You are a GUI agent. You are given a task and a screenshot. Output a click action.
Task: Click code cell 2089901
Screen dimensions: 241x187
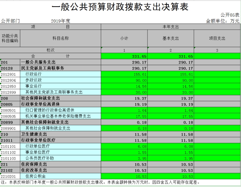coord(10,128)
